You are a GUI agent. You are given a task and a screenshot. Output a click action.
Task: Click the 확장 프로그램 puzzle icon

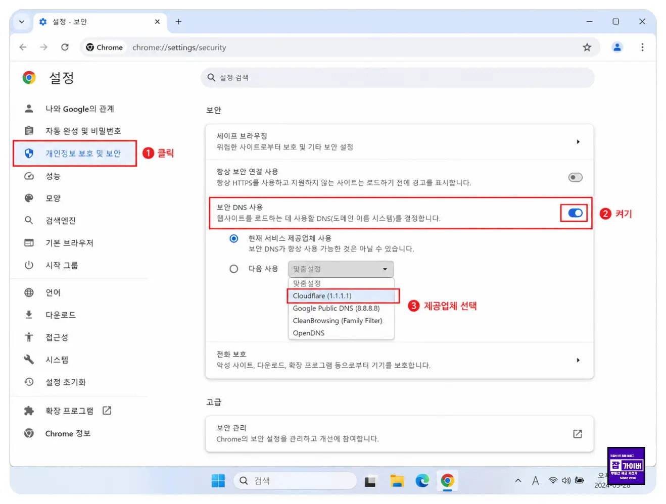coord(29,411)
